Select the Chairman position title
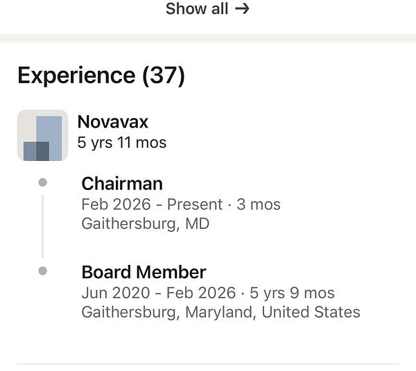This screenshot has width=416, height=371. (x=122, y=184)
